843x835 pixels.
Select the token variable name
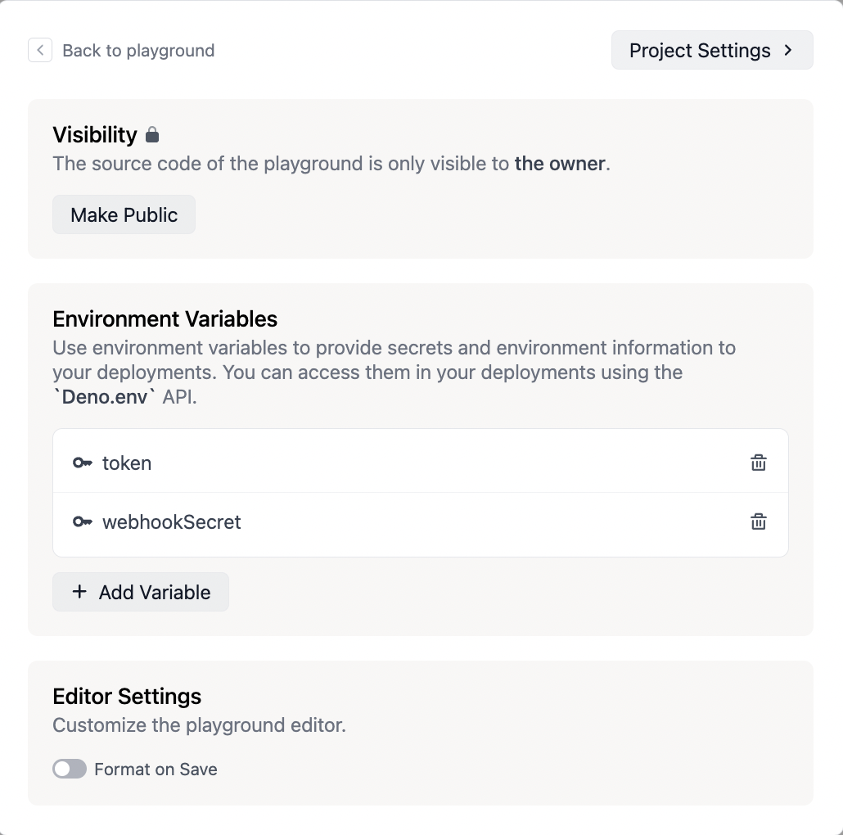(x=127, y=463)
